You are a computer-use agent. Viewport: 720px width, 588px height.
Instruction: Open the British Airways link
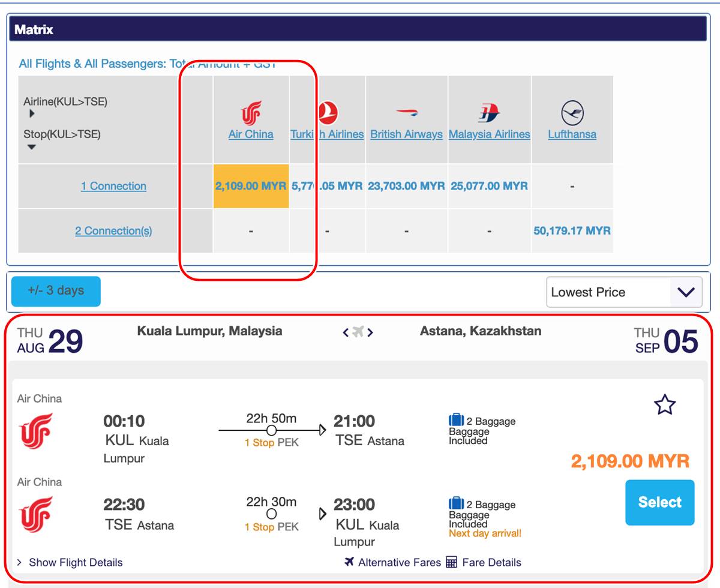[x=406, y=134]
